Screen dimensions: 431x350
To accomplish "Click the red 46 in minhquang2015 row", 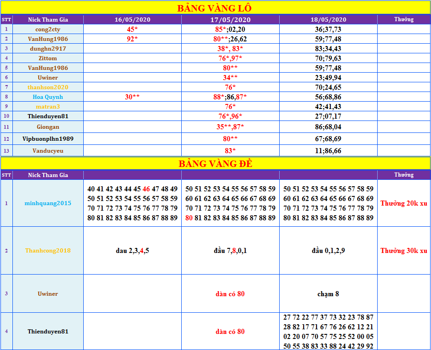I will point(146,189).
